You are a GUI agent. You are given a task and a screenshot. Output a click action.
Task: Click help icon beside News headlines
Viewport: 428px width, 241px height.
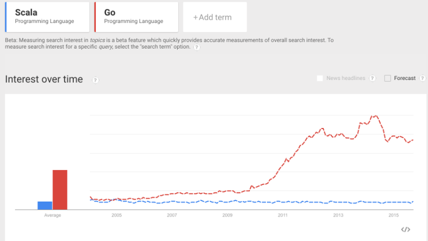(372, 78)
